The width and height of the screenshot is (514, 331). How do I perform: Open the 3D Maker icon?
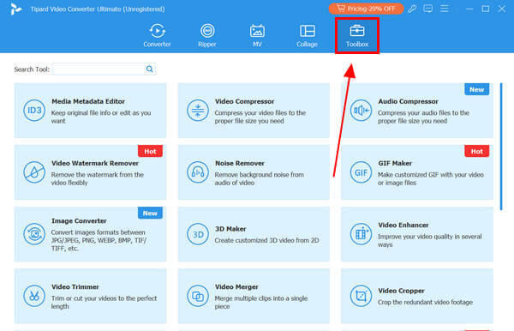coord(198,234)
